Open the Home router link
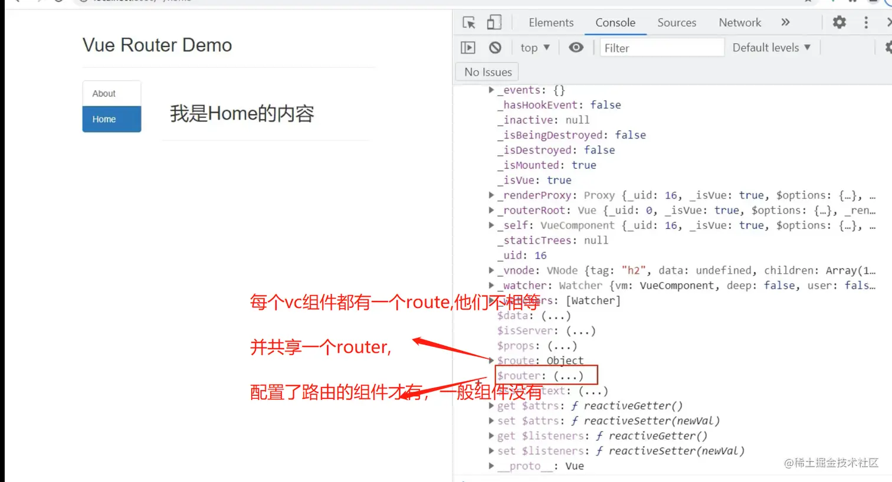892x482 pixels. point(112,119)
